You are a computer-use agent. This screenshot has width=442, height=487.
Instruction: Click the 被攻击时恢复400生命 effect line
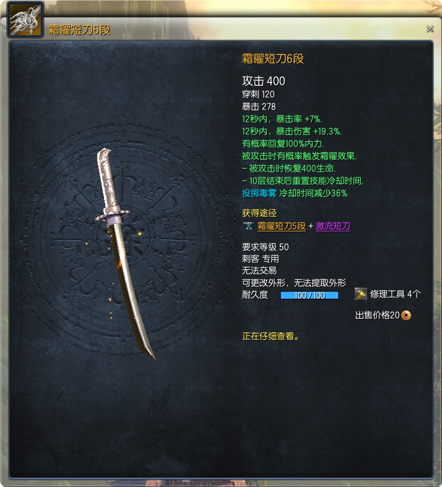tap(288, 168)
